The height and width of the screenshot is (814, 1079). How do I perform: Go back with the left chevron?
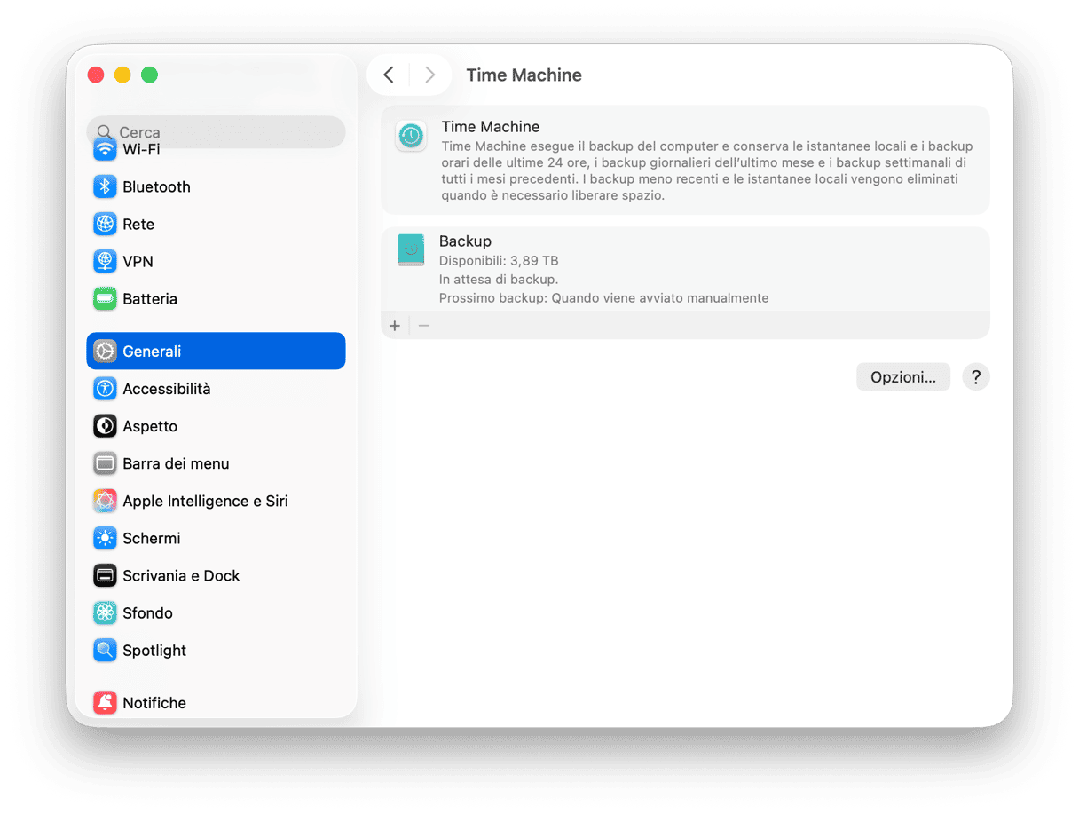point(389,75)
